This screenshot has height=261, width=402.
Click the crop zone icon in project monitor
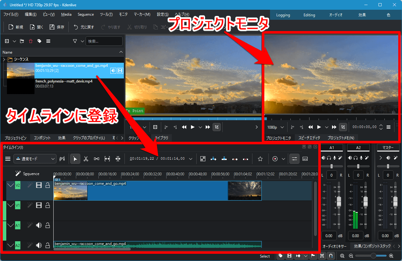point(343,127)
